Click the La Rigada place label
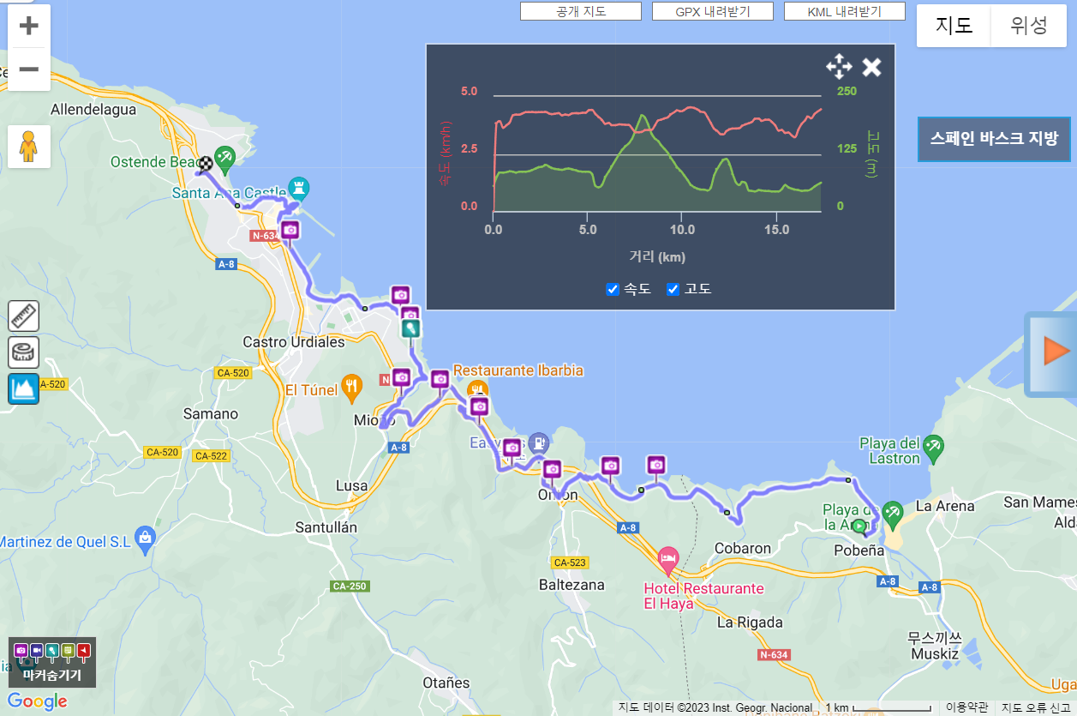Image resolution: width=1077 pixels, height=716 pixels. (x=750, y=623)
